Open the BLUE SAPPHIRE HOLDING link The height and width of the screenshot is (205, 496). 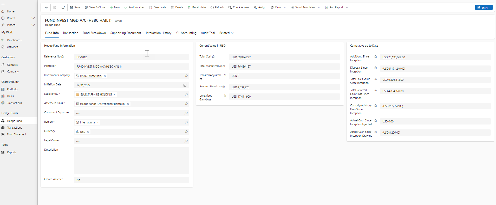(96, 94)
